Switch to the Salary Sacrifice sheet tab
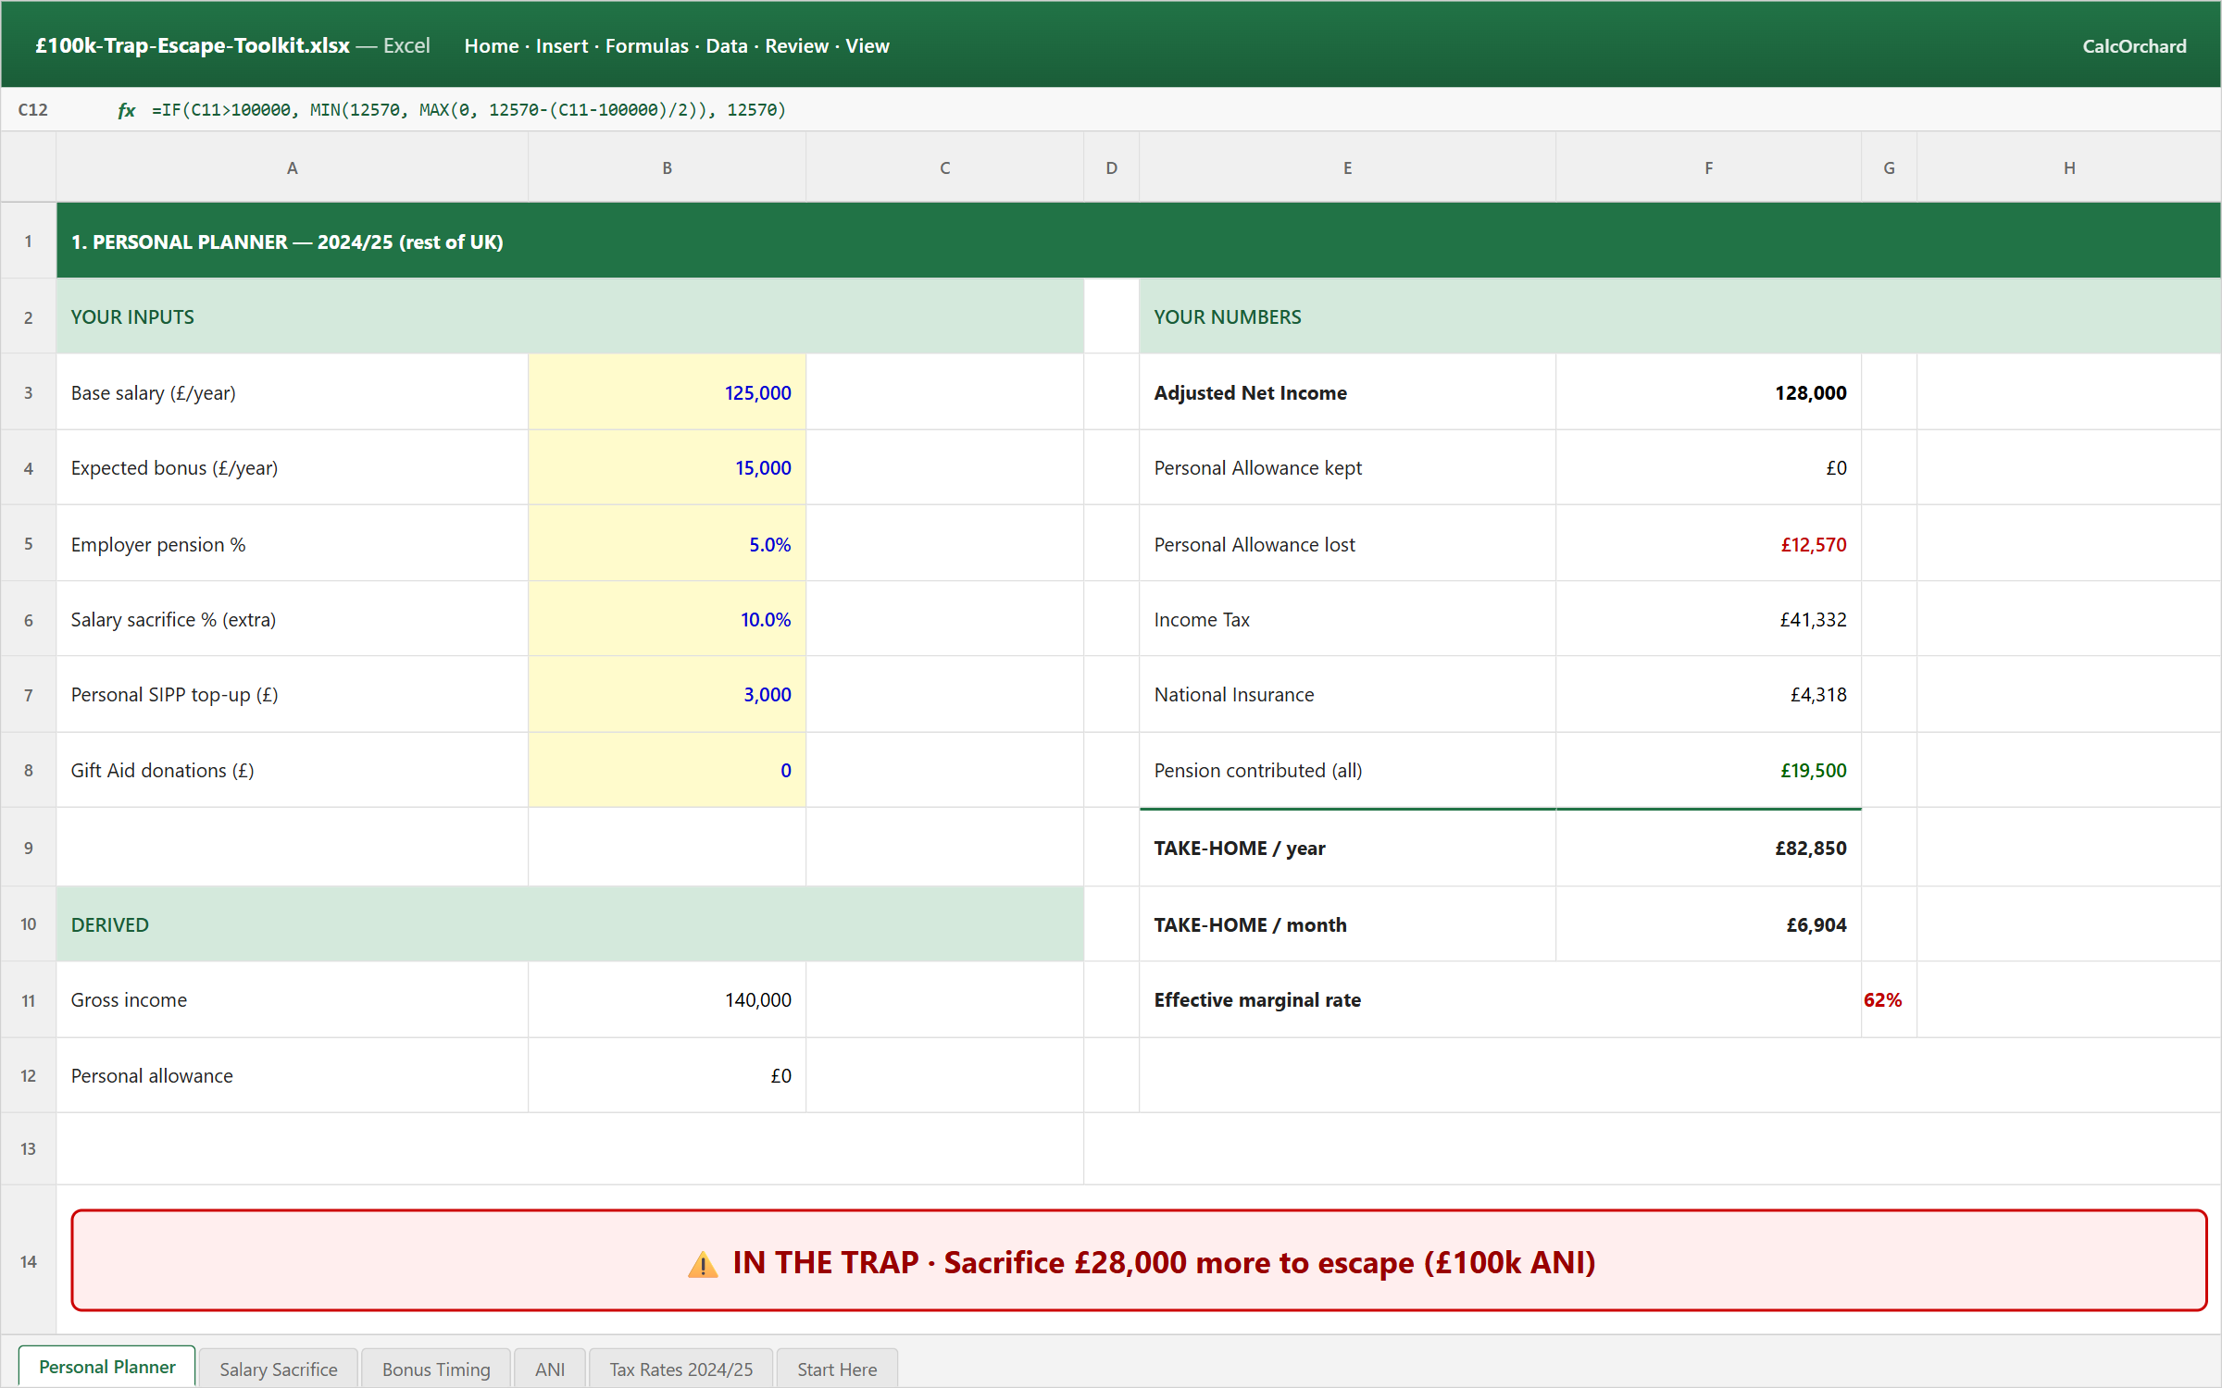Screen dimensions: 2222x1388 pyautogui.click(x=279, y=1369)
